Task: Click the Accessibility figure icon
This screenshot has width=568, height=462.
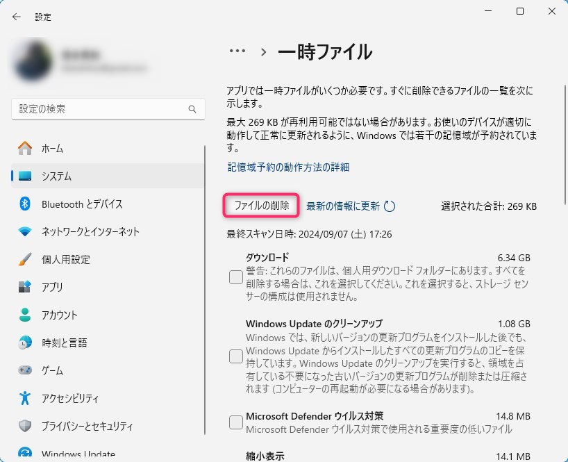Action: coord(25,398)
